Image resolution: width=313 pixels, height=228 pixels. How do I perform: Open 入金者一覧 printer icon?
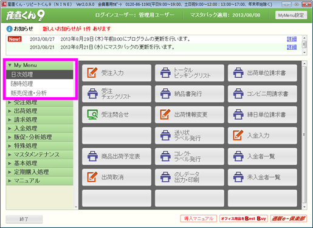tap(238, 156)
